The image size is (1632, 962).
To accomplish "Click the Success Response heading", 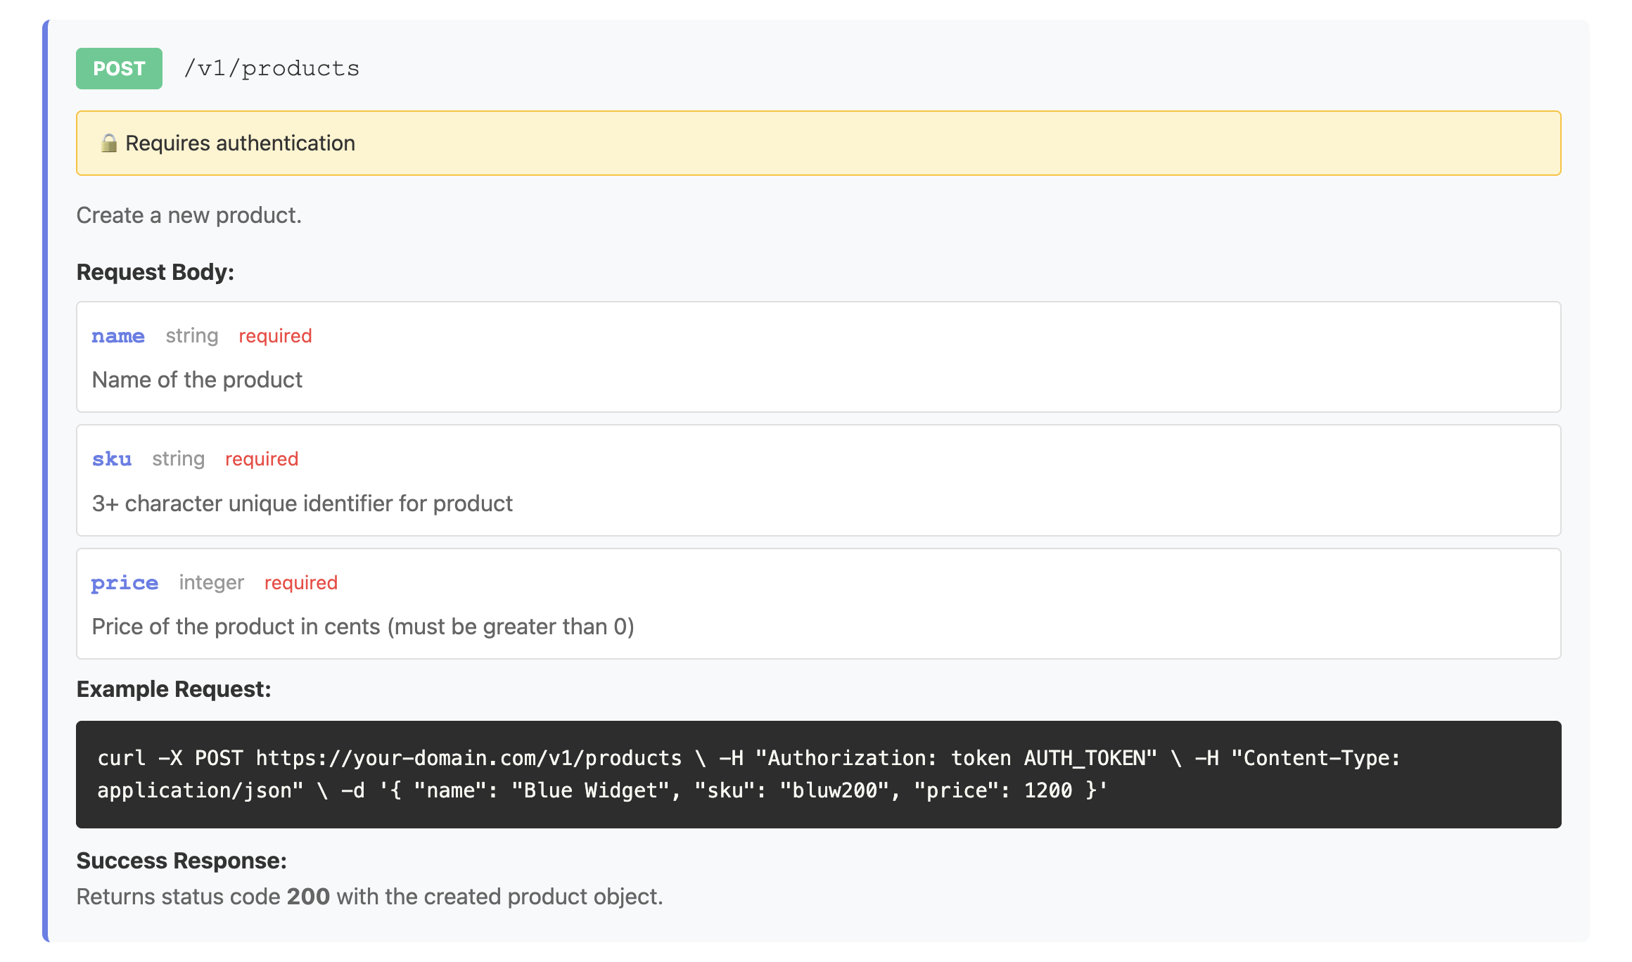I will tap(181, 861).
